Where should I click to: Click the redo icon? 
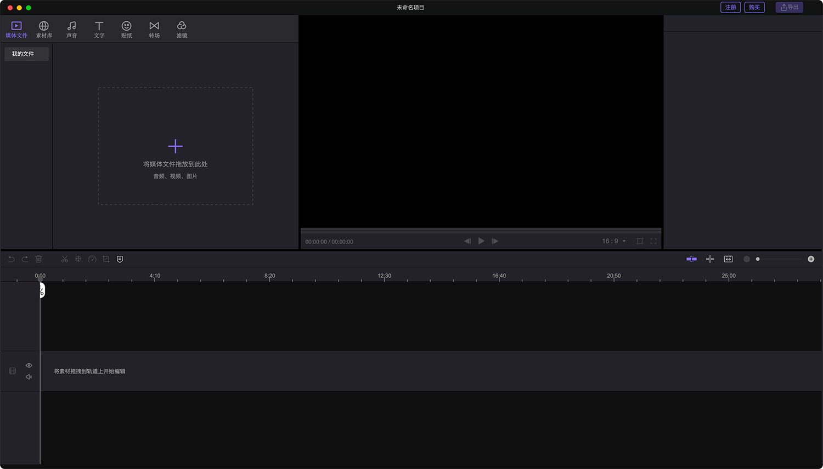[25, 259]
